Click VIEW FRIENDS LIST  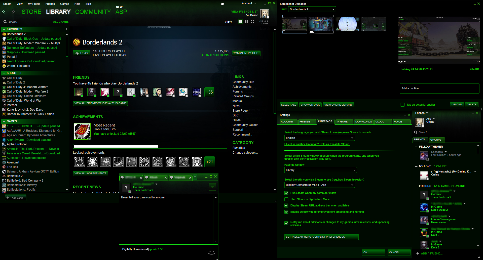pyautogui.click(x=244, y=12)
